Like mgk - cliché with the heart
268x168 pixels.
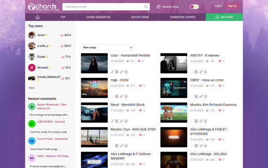click(x=140, y=86)
